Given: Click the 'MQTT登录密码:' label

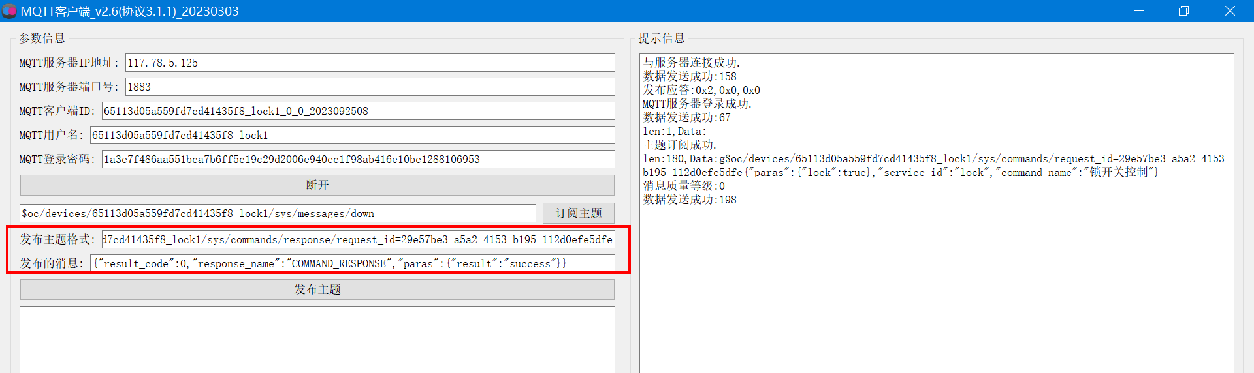Looking at the screenshot, I should coord(57,159).
